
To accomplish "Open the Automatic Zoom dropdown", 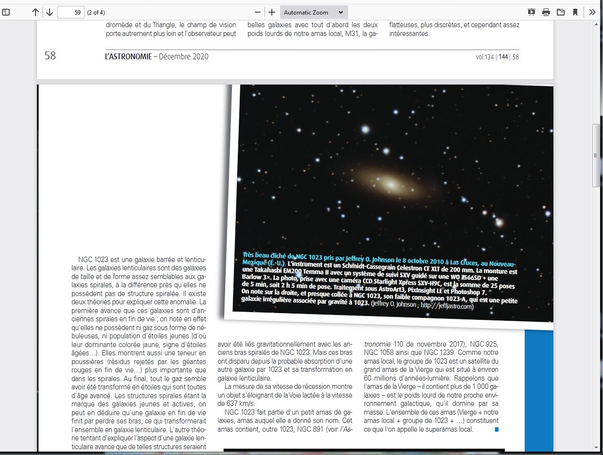I will click(314, 12).
